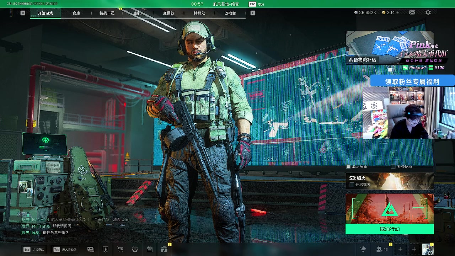Open the 战备物流补给 promo banner

click(x=390, y=48)
